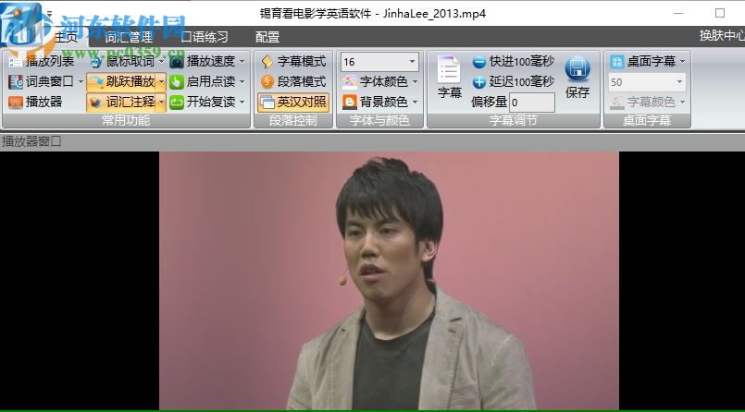Click the 启用点读 enable point-reading icon

(x=177, y=82)
